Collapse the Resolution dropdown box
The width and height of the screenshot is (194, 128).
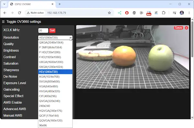coord(55,37)
